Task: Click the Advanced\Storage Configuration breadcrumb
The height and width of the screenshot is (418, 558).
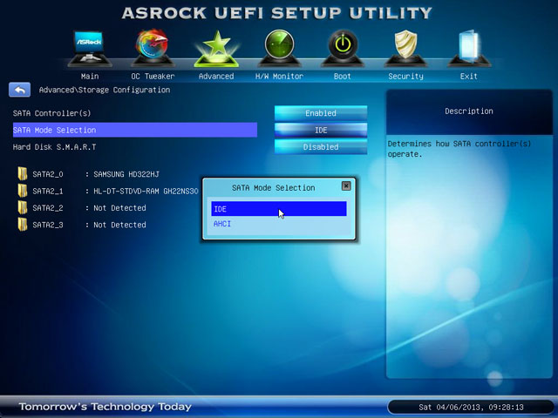Action: 105,90
